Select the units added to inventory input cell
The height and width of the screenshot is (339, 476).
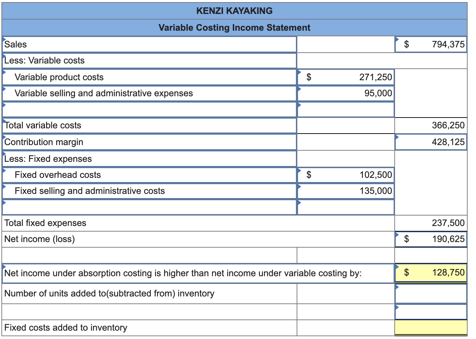431,294
